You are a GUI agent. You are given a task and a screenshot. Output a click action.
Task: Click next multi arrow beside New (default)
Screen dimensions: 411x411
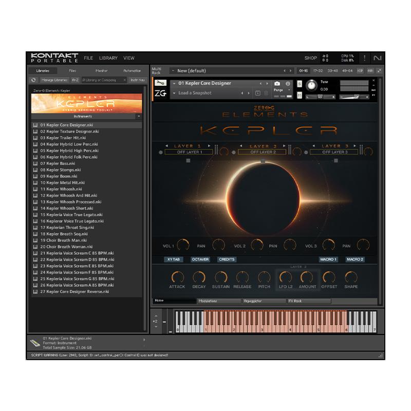(x=290, y=71)
